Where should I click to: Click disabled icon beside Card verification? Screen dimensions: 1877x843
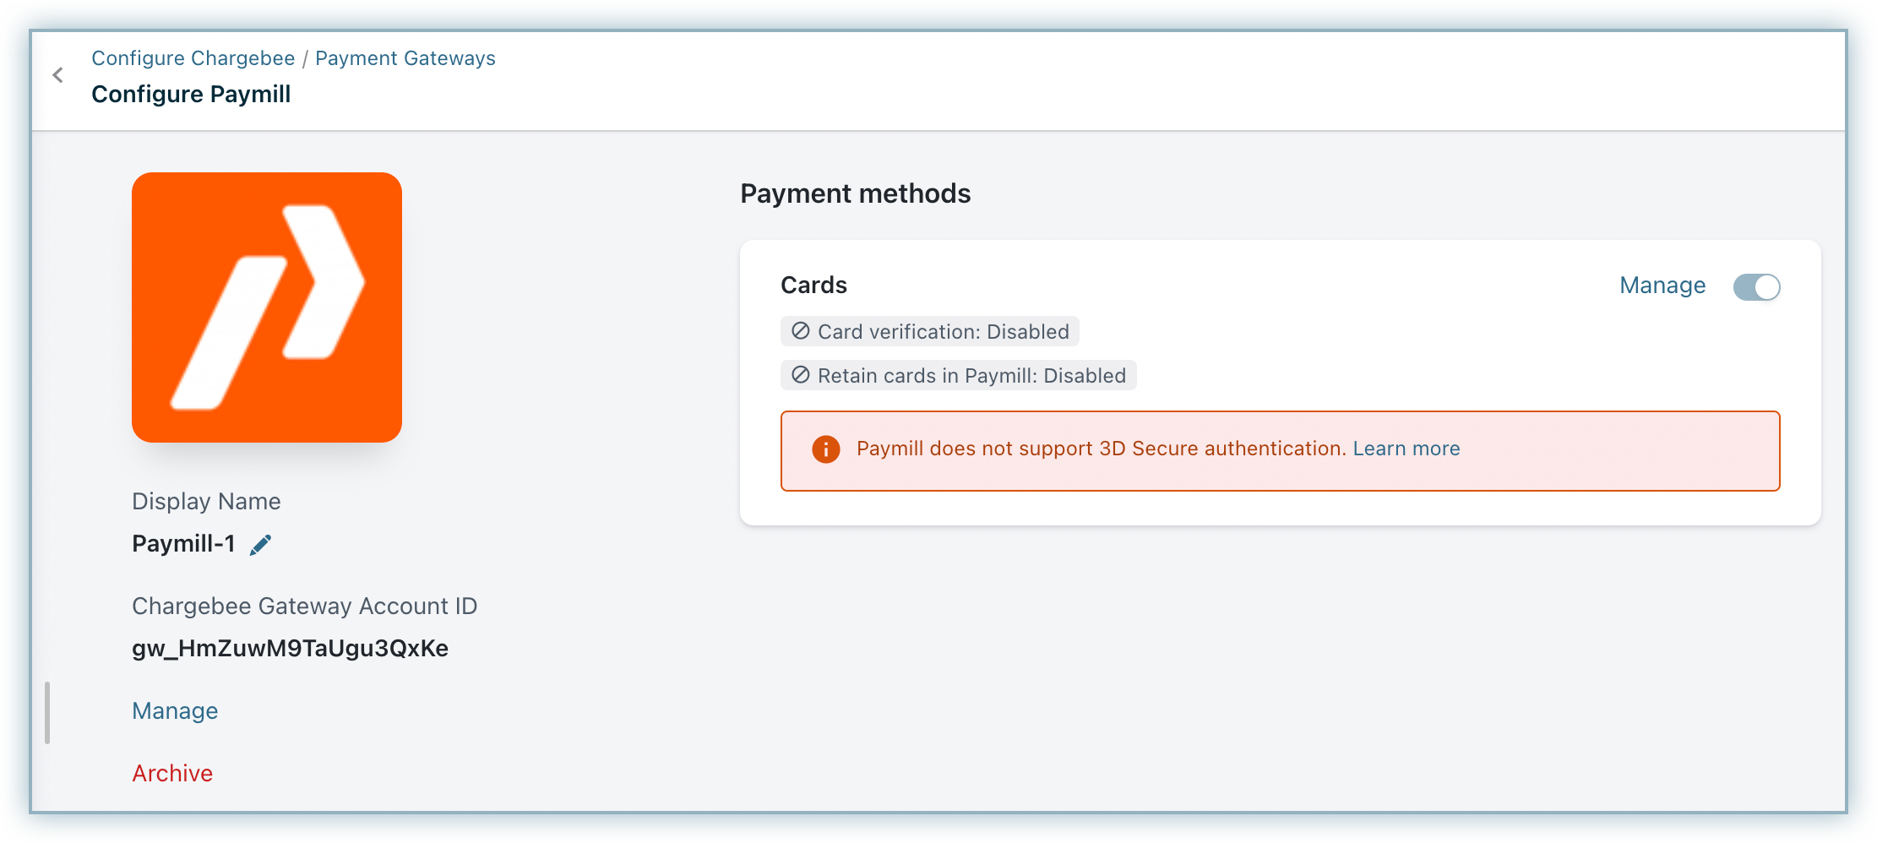point(800,331)
